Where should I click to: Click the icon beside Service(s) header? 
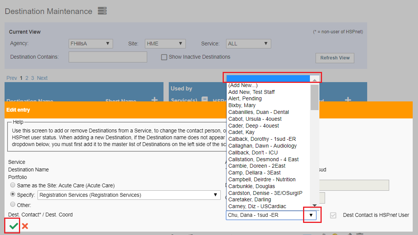204,100
